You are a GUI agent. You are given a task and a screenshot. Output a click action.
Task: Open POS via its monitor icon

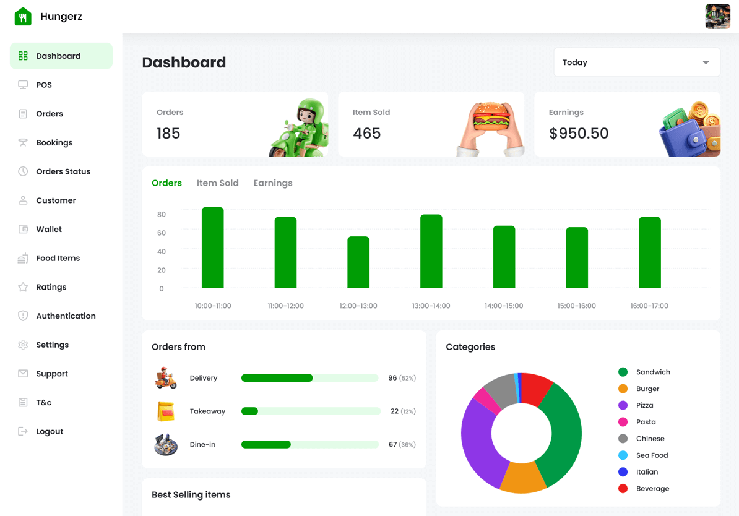(23, 85)
